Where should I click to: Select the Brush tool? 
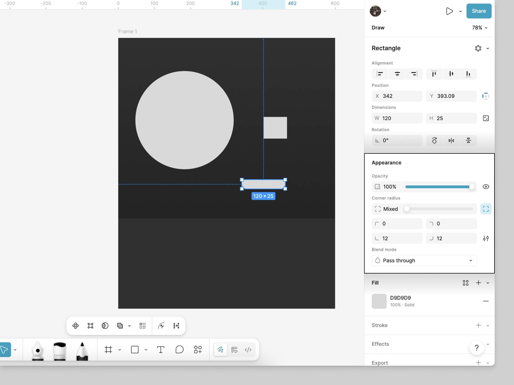(x=60, y=351)
